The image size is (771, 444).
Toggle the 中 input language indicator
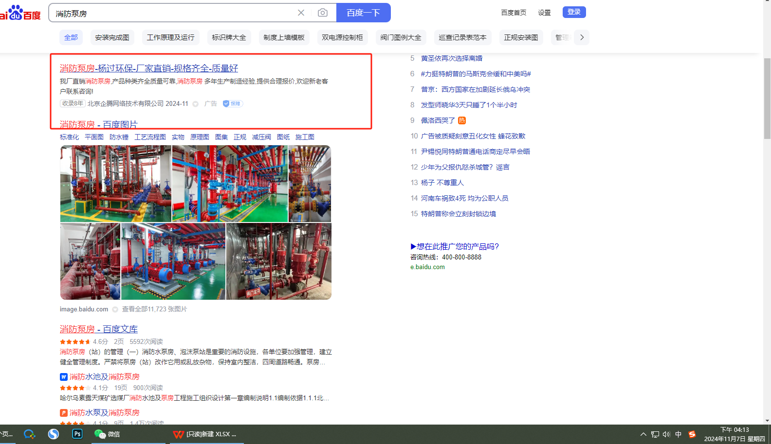click(679, 434)
